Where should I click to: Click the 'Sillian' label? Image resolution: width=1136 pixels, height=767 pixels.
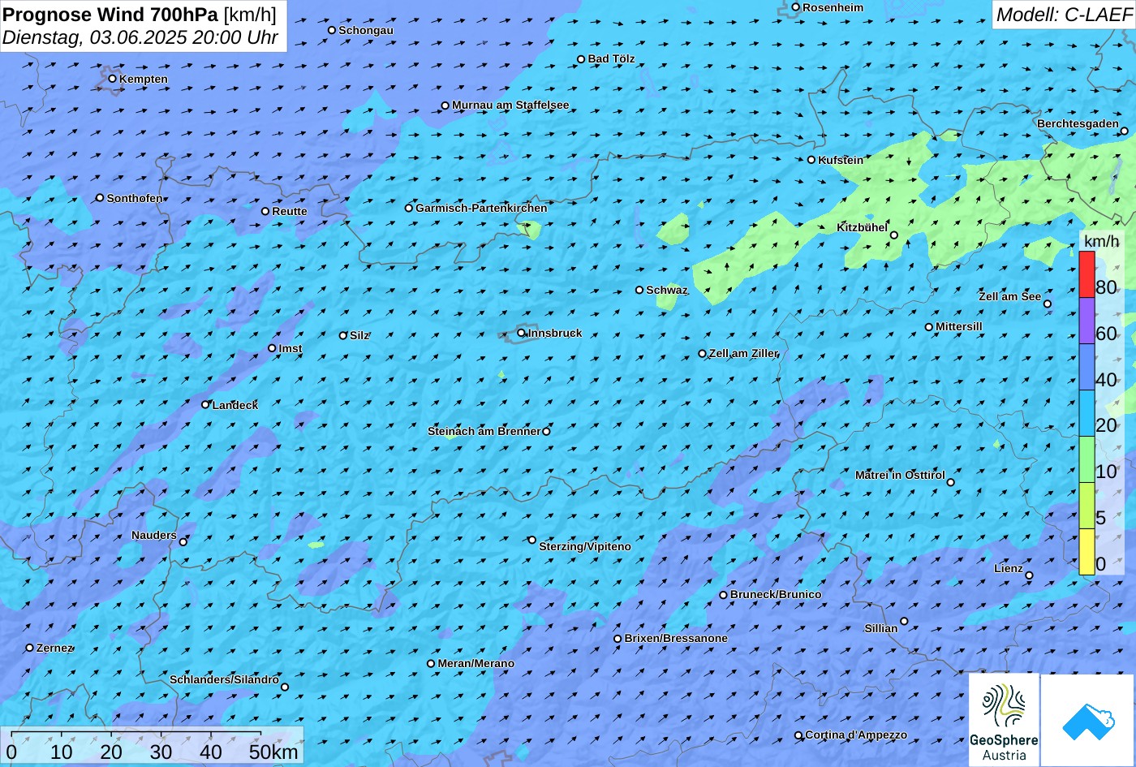[x=881, y=628]
